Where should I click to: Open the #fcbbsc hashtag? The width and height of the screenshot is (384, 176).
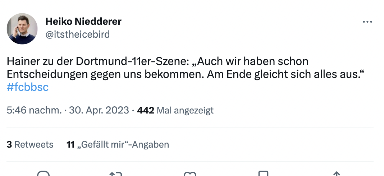[x=28, y=87]
